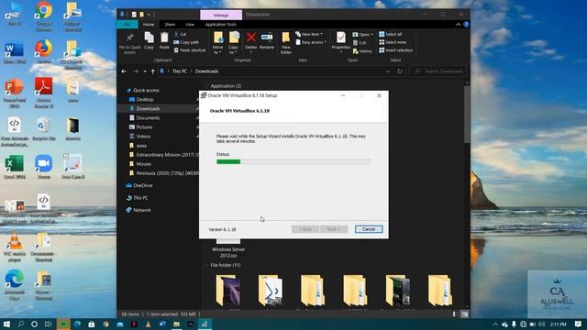Open the Excel 2016 desktop icon

pos(15,163)
